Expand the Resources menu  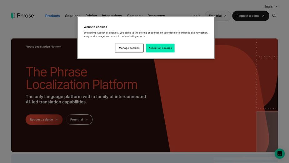[156, 15]
